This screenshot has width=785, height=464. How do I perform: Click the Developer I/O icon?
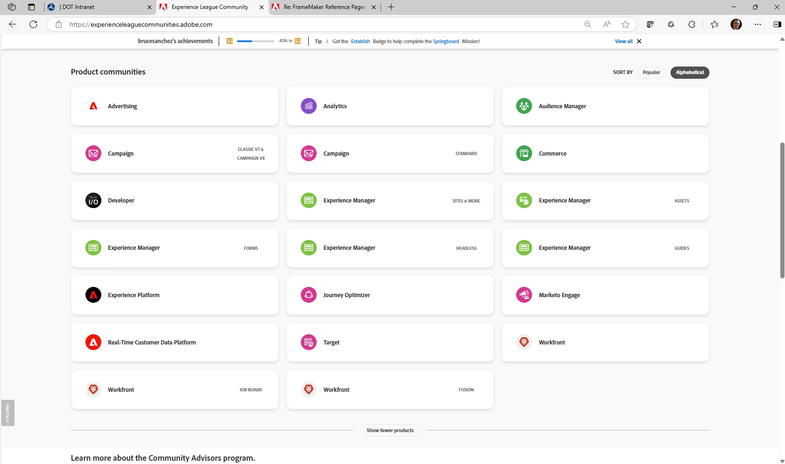point(93,200)
